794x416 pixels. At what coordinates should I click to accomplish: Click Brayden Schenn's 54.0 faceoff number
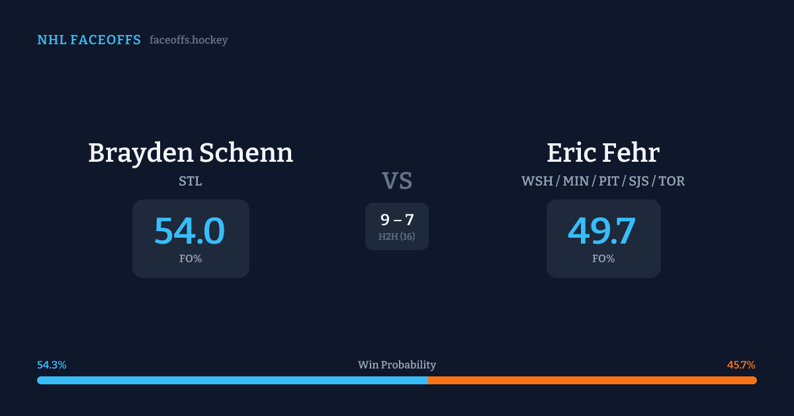tap(190, 231)
